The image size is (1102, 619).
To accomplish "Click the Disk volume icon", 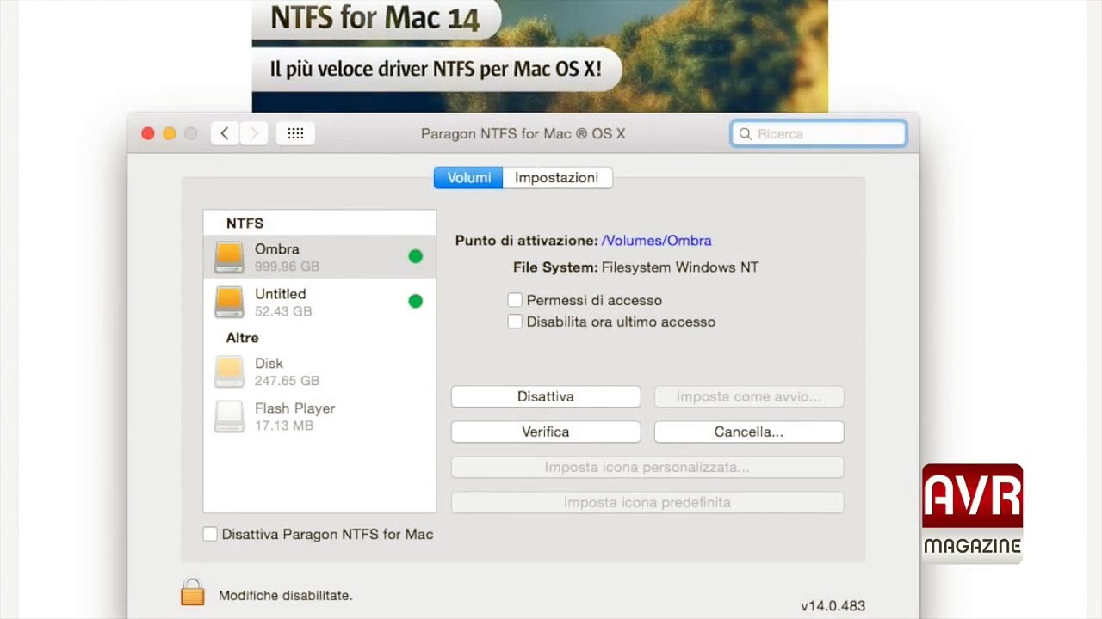I will 229,371.
